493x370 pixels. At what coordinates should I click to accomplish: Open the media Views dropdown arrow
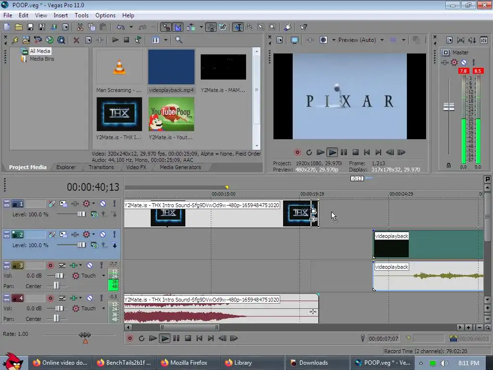[x=166, y=40]
